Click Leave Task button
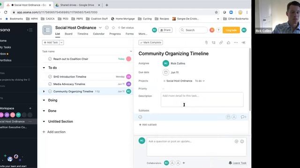Screen dimensions: 300x168 click(x=238, y=163)
